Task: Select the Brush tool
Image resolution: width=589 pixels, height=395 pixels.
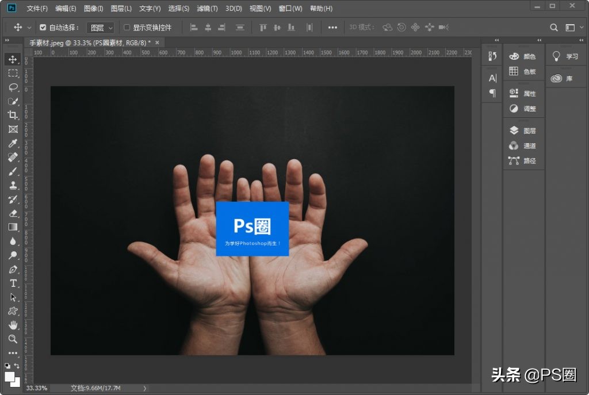Action: 13,171
